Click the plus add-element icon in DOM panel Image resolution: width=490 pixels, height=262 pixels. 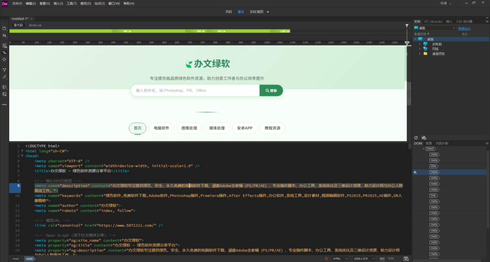pyautogui.click(x=415, y=172)
